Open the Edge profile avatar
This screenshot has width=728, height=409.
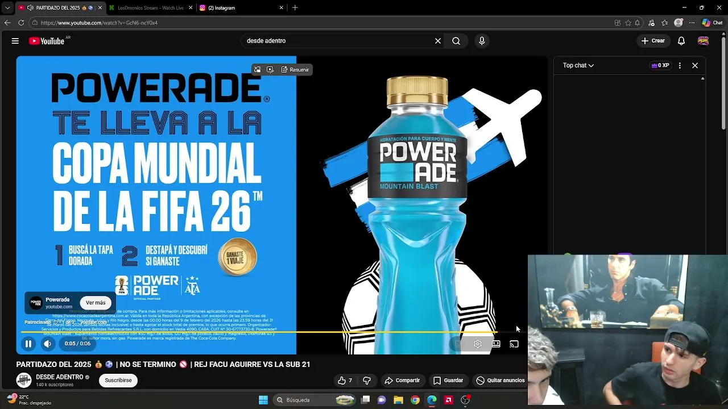pyautogui.click(x=679, y=23)
